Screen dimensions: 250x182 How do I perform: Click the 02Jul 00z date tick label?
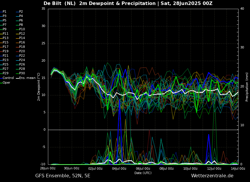coord(95,168)
